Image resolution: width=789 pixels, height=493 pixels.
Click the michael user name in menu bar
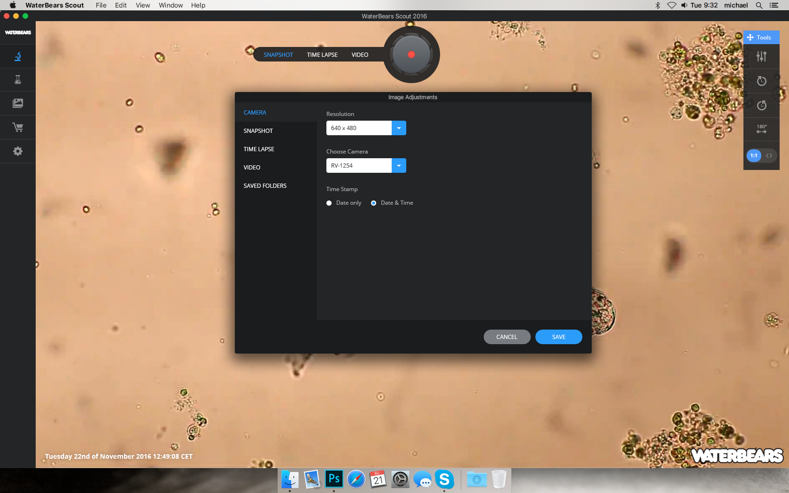coord(736,5)
